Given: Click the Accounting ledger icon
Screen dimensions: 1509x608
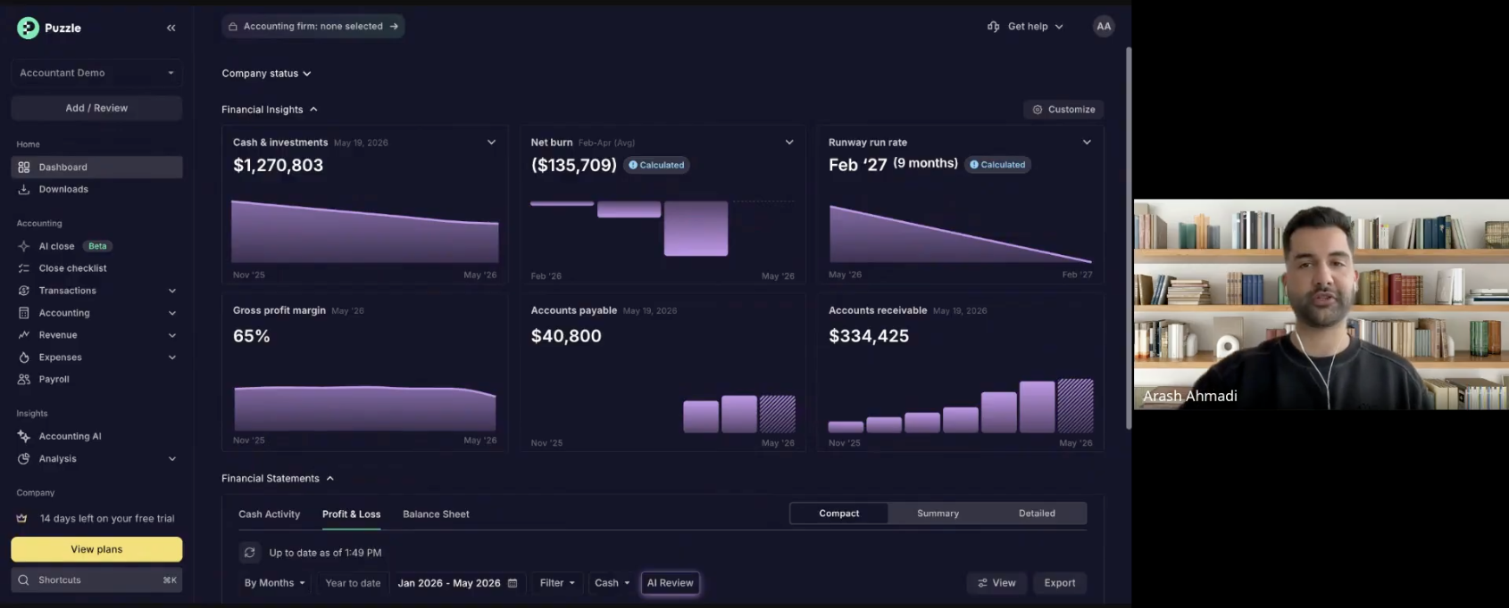Looking at the screenshot, I should point(24,313).
